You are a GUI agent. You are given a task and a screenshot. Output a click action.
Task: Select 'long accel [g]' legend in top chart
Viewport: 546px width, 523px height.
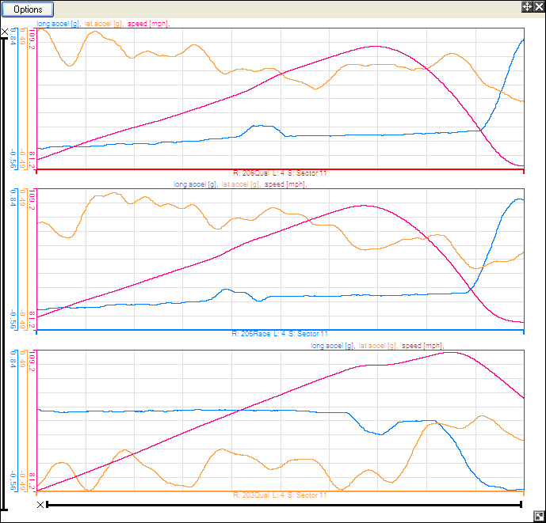tap(58, 24)
